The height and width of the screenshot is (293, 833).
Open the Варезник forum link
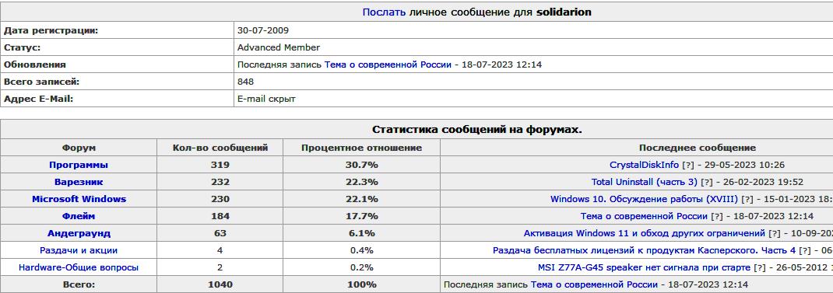pos(79,182)
